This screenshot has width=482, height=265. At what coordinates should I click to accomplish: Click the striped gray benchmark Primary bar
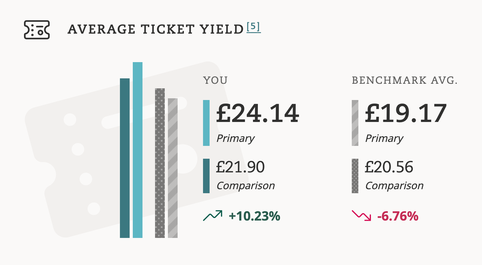click(x=173, y=168)
